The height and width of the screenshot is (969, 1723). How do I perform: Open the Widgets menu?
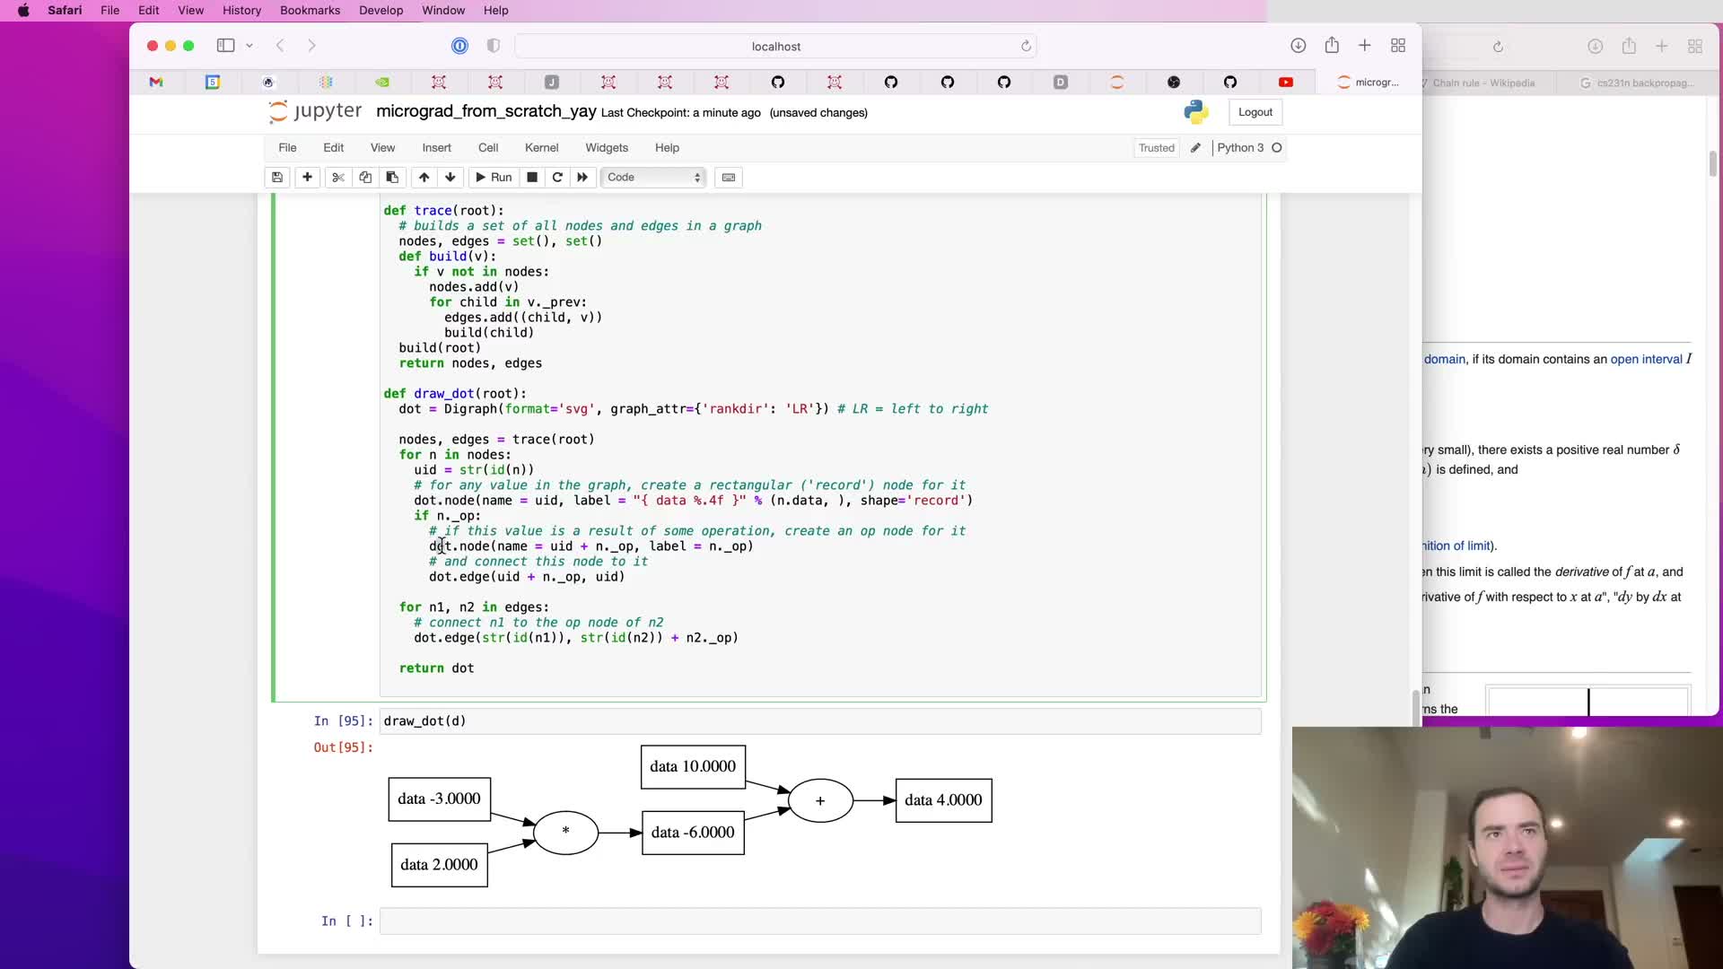(607, 148)
